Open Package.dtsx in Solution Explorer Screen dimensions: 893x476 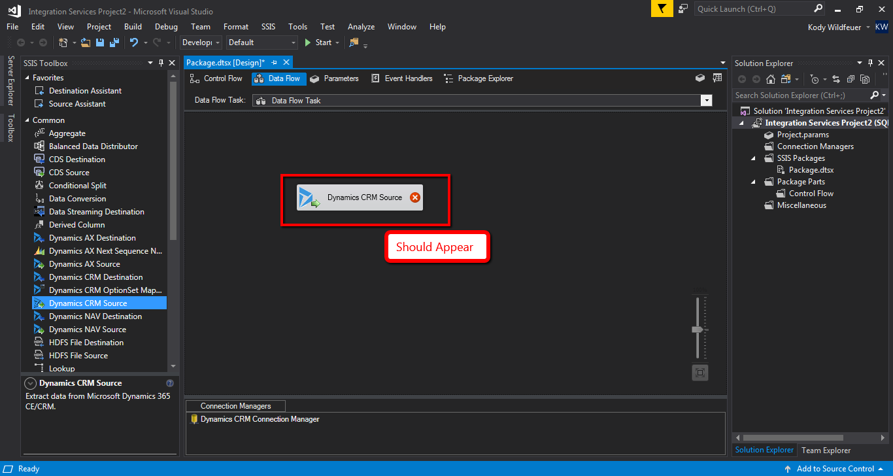(811, 170)
